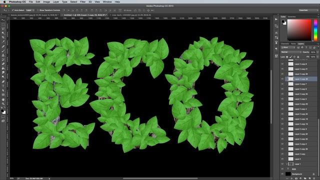
Task: Open the File menu
Action: pyautogui.click(x=31, y=2)
